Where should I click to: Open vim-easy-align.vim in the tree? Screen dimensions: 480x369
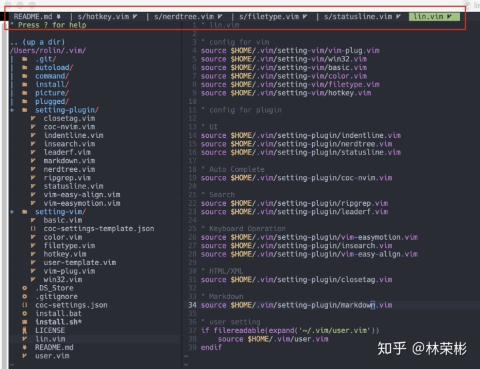coord(82,194)
